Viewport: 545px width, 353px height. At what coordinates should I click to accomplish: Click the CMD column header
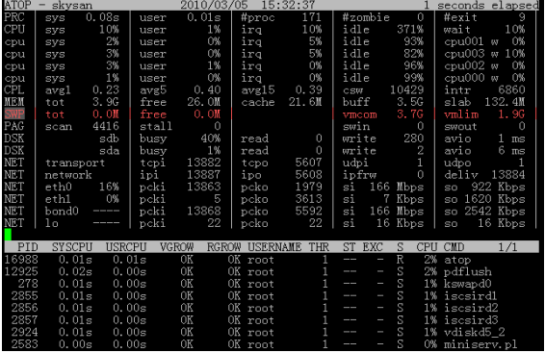[x=454, y=247]
